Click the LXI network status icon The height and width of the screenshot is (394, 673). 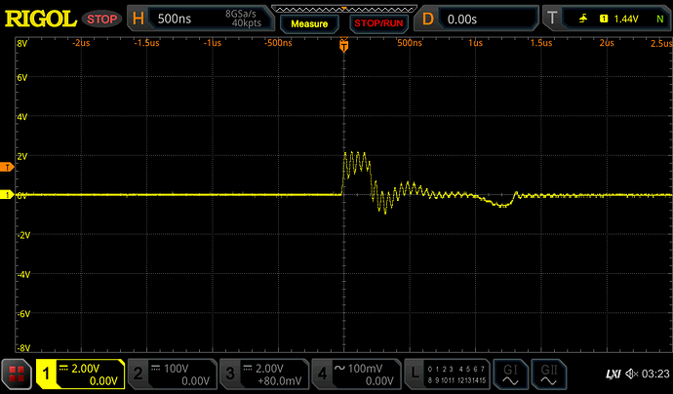click(613, 374)
